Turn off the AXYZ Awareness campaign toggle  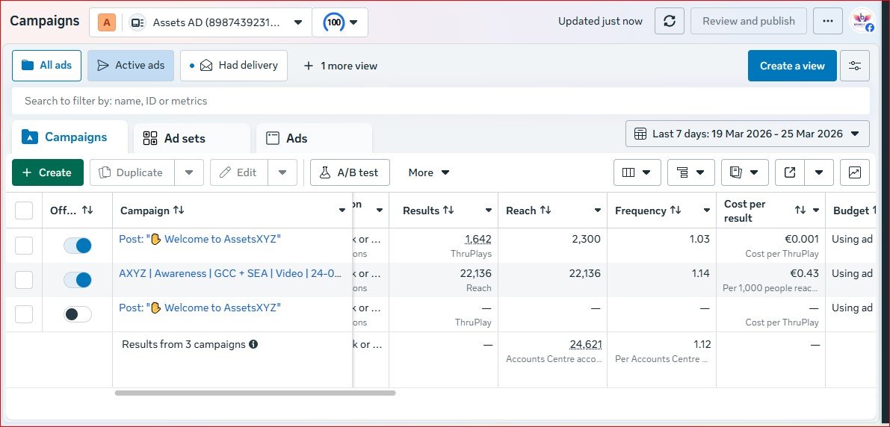[x=78, y=280]
